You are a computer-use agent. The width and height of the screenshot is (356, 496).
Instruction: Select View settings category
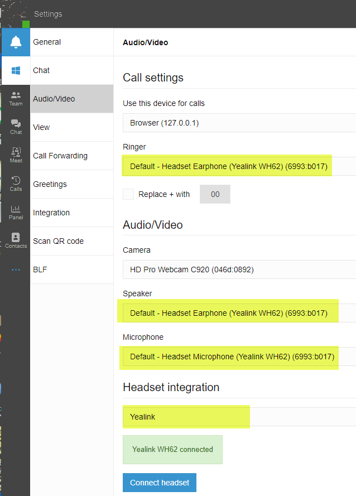pos(72,127)
